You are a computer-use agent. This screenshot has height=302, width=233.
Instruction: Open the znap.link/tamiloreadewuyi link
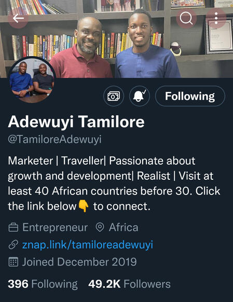coord(88,245)
